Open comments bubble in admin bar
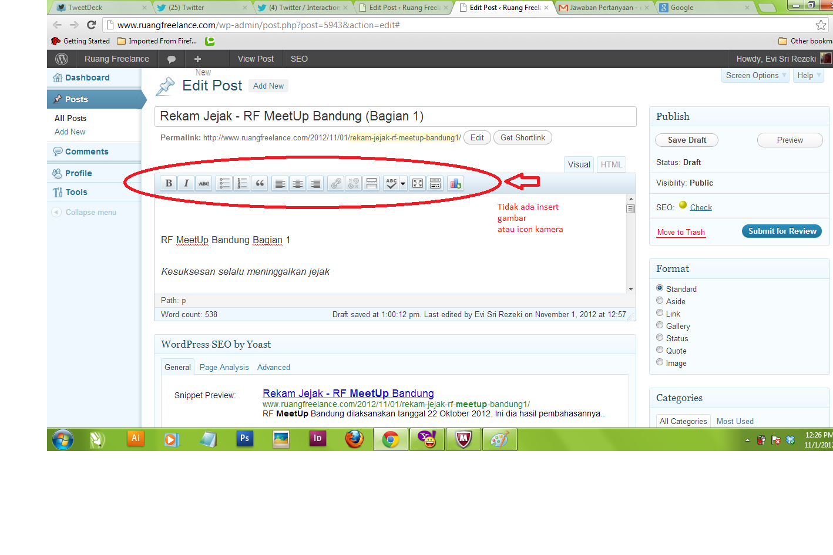 point(172,59)
